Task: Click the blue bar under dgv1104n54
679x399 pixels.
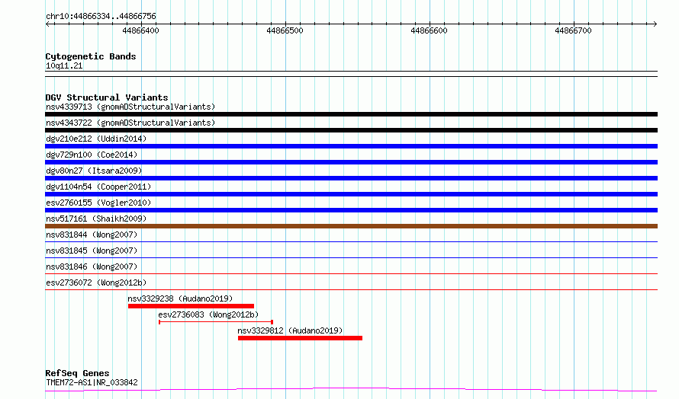Action: click(x=351, y=194)
